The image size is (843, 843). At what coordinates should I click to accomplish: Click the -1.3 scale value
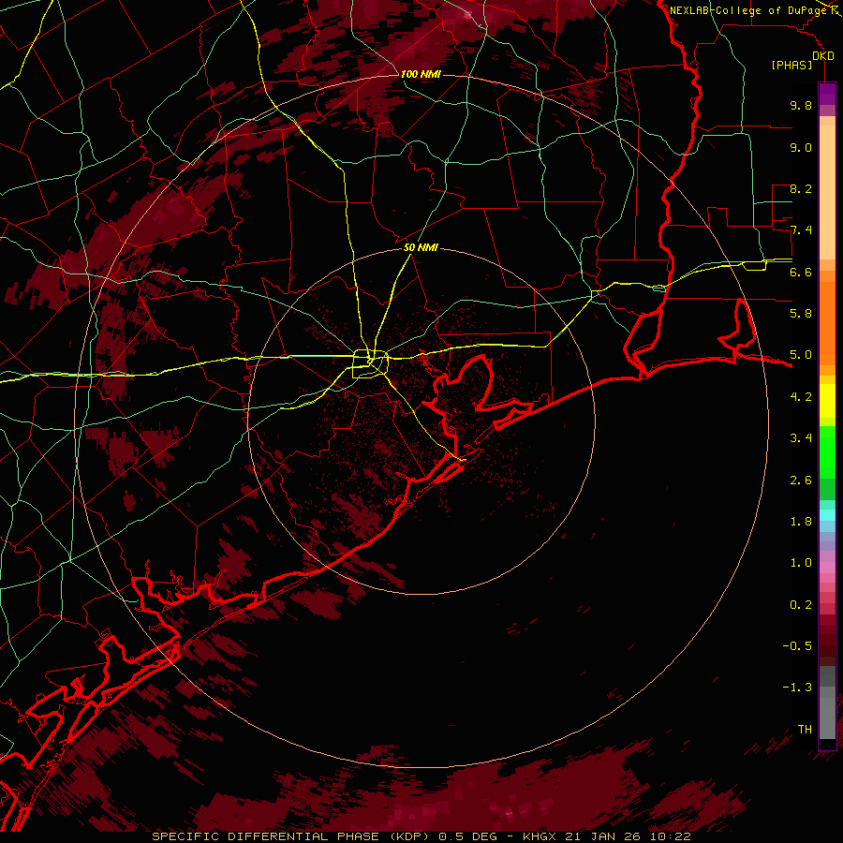tap(797, 688)
